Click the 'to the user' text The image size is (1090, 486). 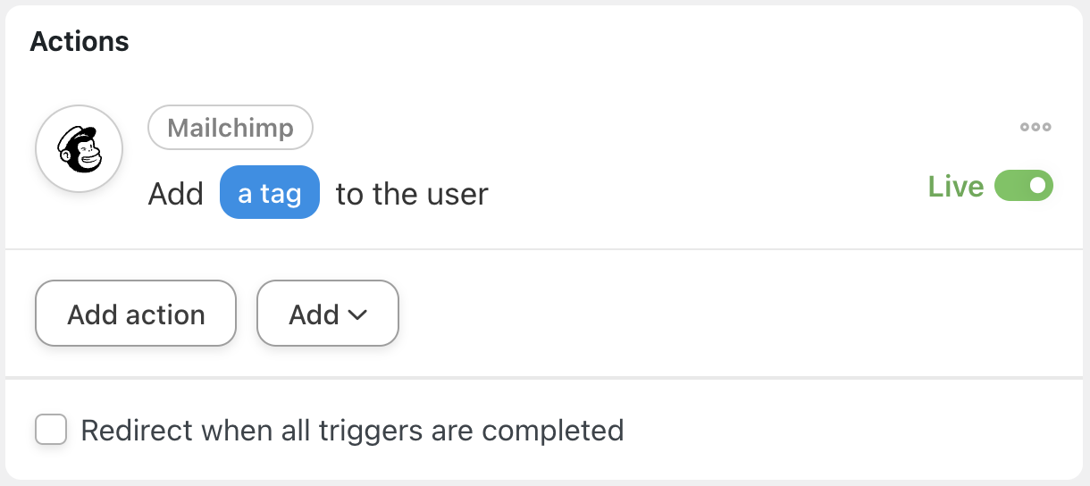point(412,194)
